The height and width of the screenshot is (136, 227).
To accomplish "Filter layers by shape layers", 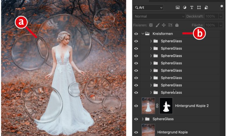I will 199,8.
